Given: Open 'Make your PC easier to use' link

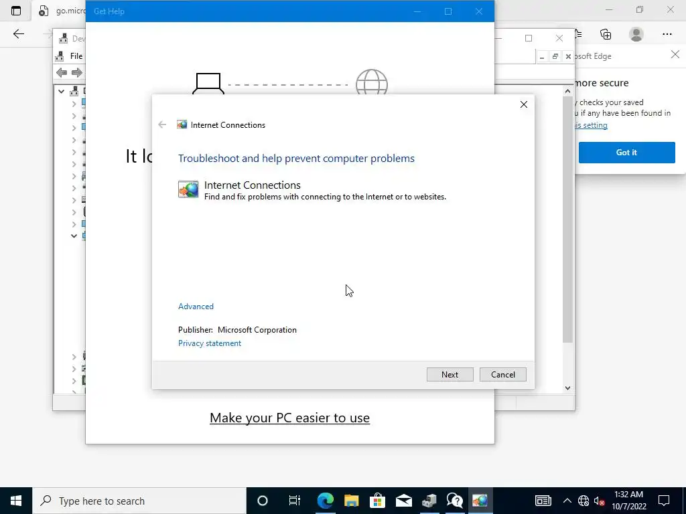Looking at the screenshot, I should click(289, 418).
